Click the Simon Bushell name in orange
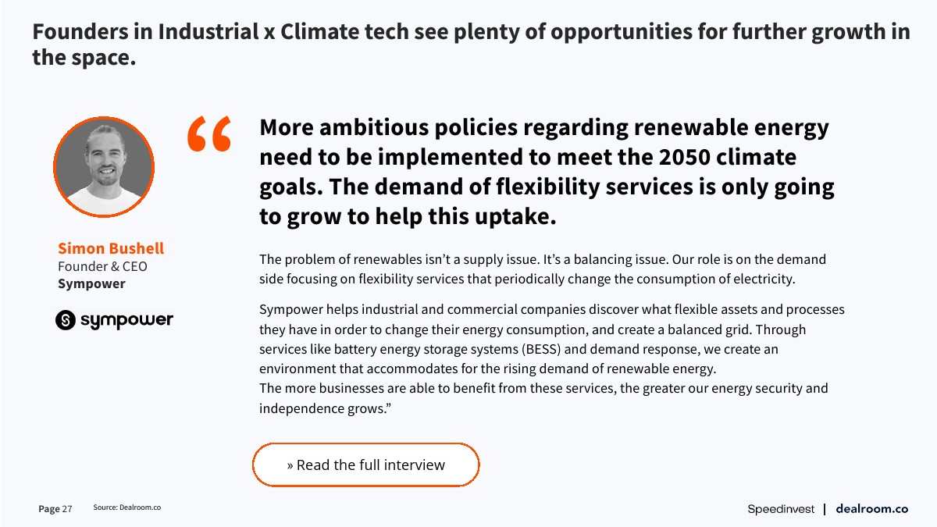937x527 pixels. point(111,248)
